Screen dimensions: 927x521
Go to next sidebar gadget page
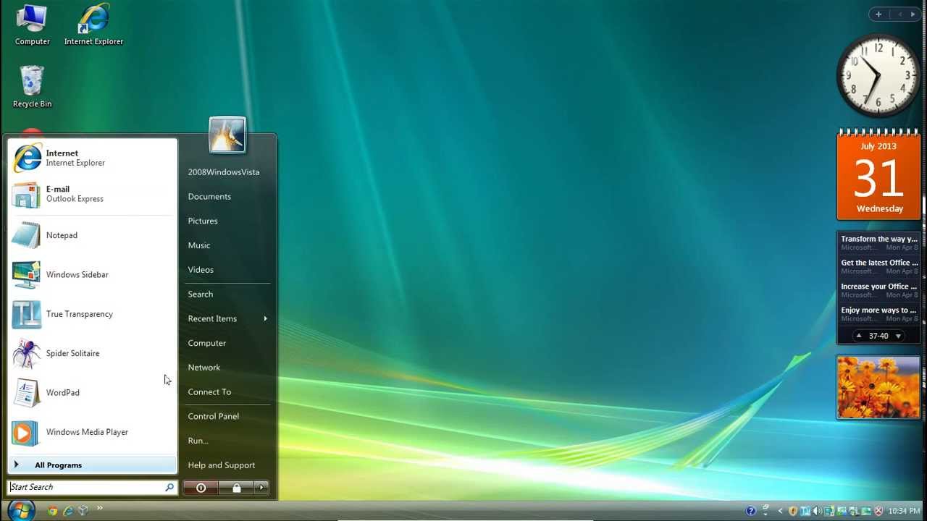click(913, 14)
